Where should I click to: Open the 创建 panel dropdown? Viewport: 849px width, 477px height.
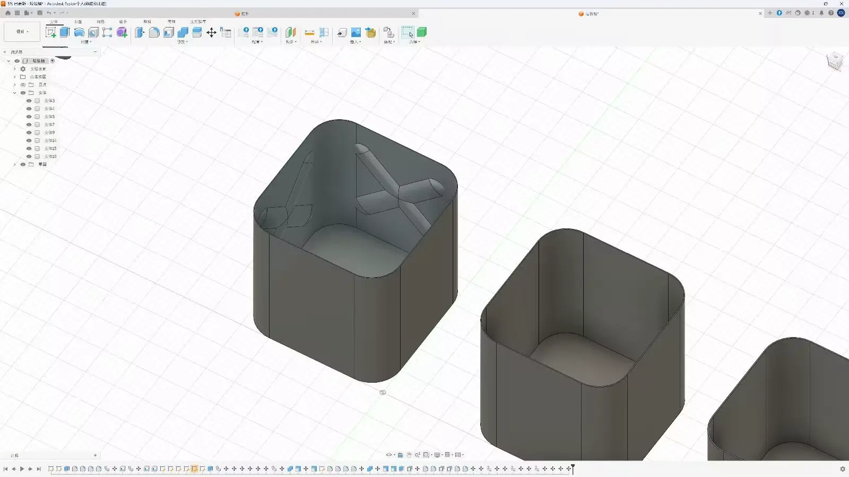pos(86,42)
